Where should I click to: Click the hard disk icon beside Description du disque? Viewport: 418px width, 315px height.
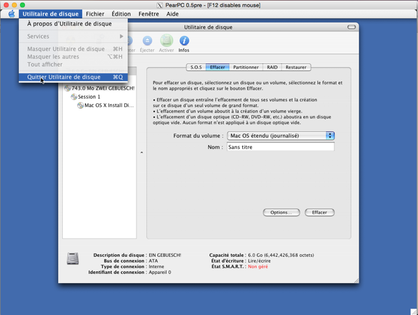click(72, 258)
